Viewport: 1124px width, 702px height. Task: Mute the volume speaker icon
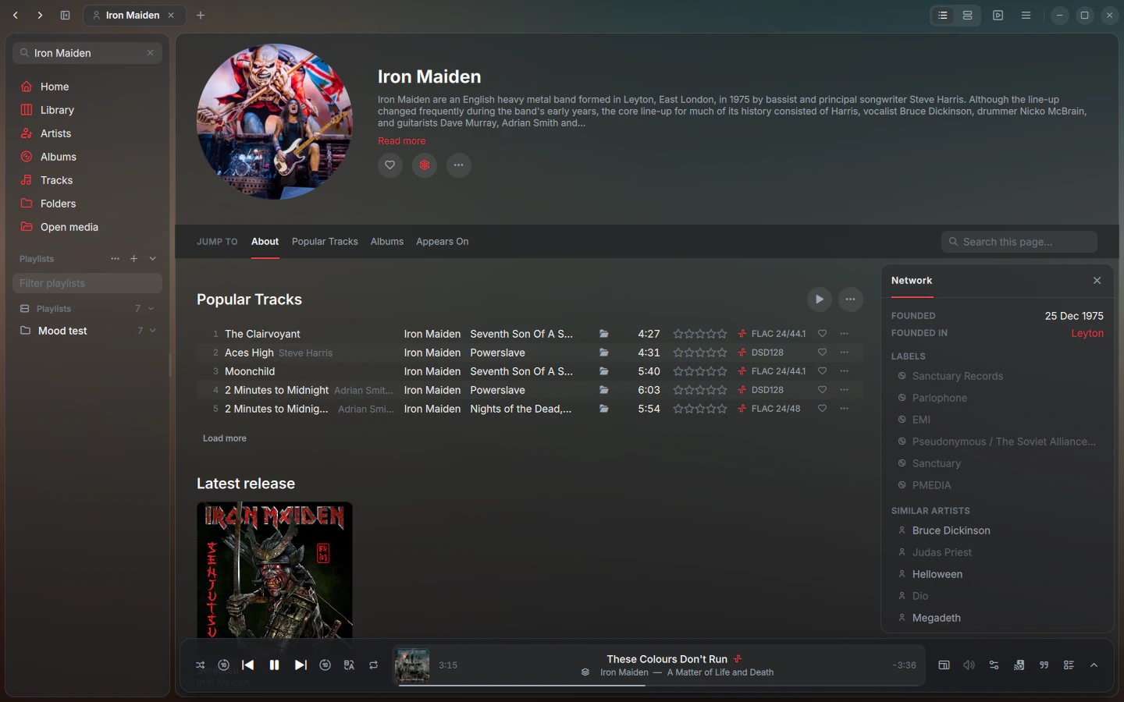(x=969, y=665)
